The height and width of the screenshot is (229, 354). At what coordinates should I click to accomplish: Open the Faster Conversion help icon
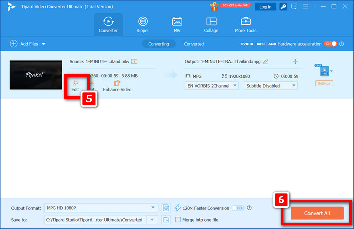[x=249, y=208]
